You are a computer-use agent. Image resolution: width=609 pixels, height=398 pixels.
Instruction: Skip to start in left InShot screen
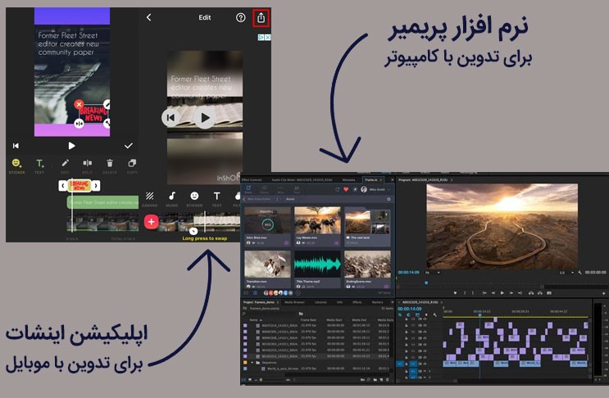[x=16, y=146]
